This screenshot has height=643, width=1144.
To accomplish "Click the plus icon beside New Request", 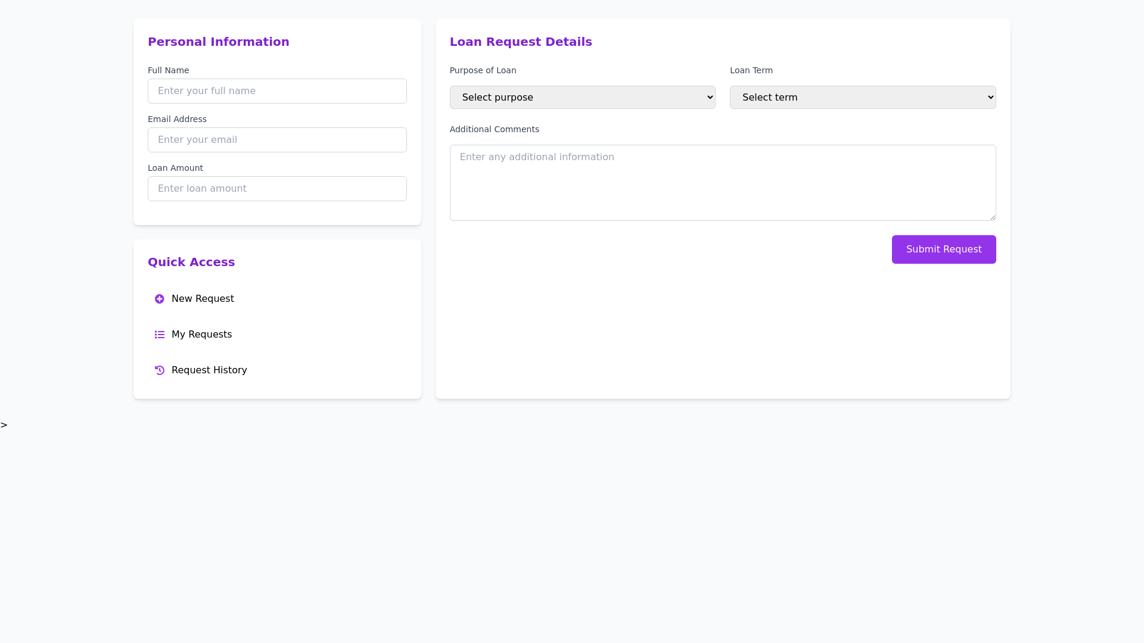I will (x=160, y=299).
